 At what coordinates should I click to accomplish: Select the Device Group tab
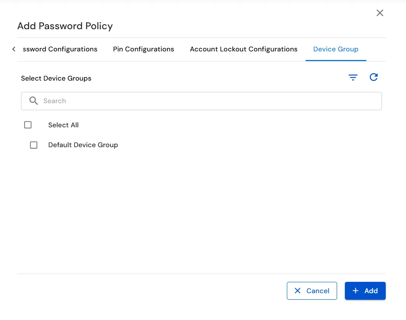pyautogui.click(x=336, y=49)
